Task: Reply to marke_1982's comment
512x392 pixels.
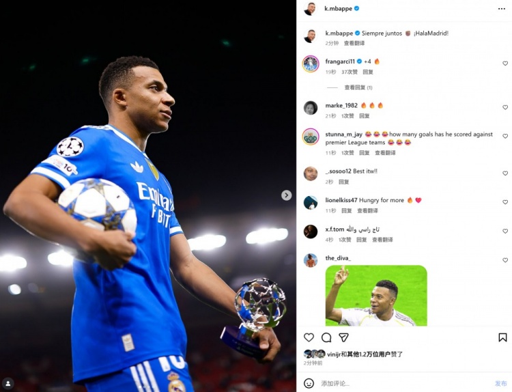Action: [x=364, y=116]
